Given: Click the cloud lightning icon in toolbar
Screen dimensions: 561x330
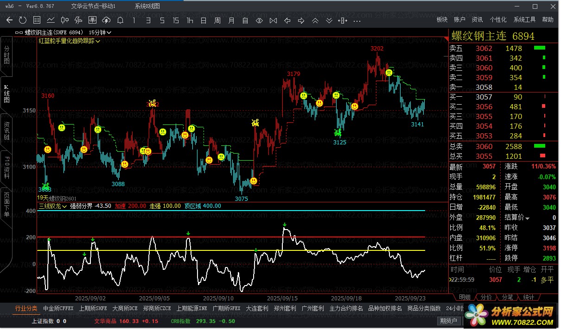Looking at the screenshot, I should (x=106, y=20).
